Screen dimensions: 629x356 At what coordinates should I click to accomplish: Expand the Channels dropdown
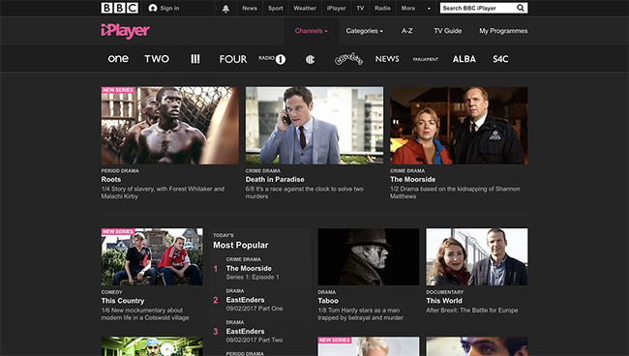coord(312,31)
